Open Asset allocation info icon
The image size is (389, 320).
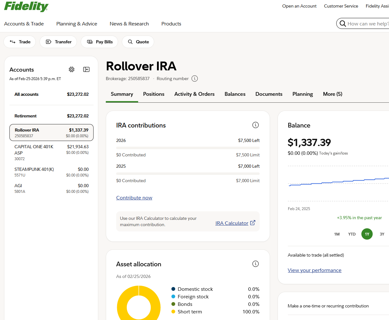[256, 264]
